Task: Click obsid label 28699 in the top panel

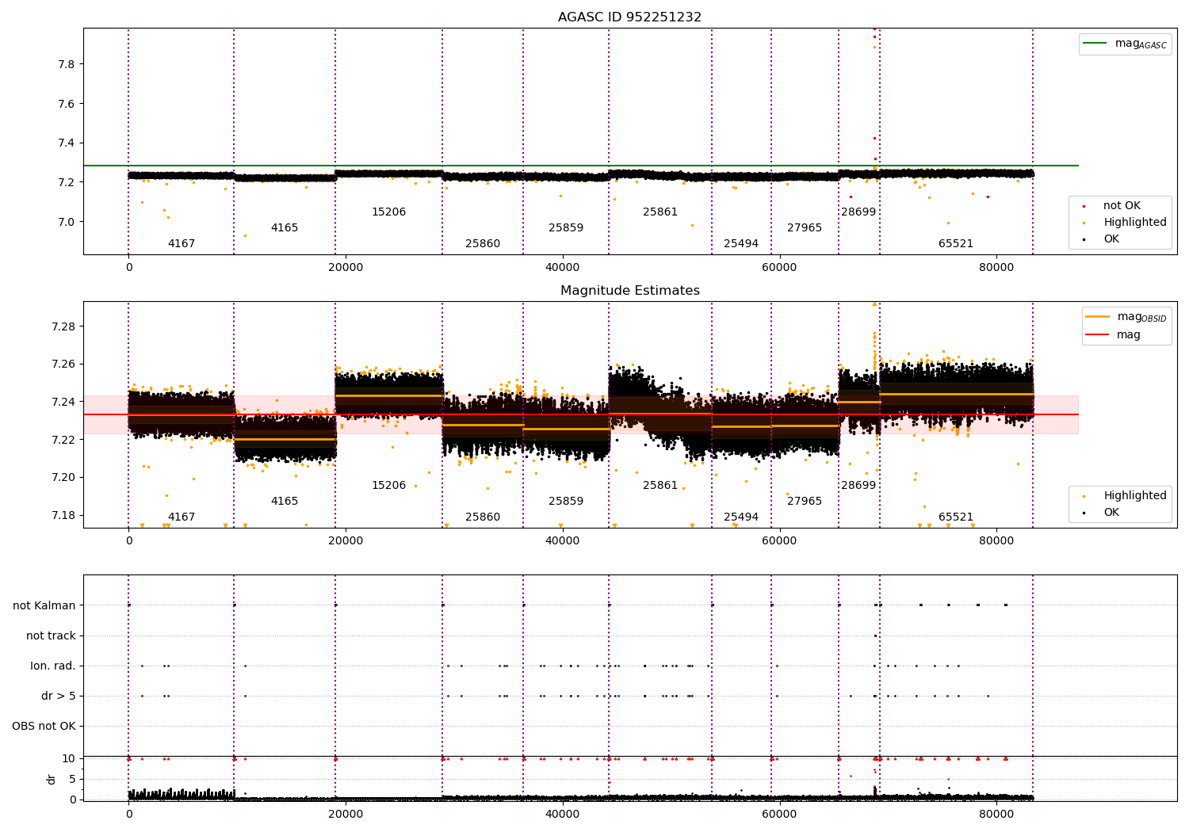Action: 858,212
